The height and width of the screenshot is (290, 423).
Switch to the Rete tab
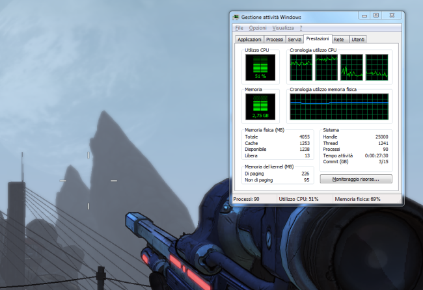pyautogui.click(x=339, y=40)
